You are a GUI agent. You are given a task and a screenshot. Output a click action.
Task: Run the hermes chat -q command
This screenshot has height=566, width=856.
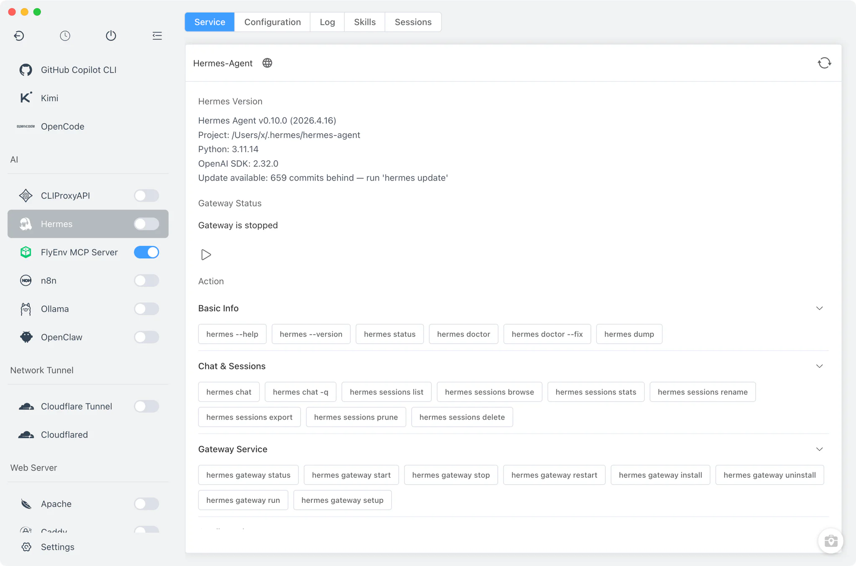[x=301, y=392]
